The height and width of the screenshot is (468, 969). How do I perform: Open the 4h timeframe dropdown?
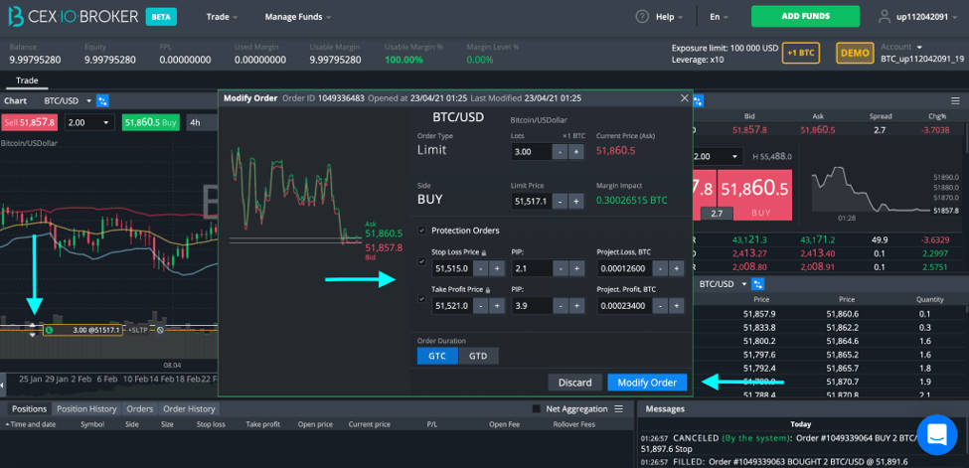click(202, 122)
